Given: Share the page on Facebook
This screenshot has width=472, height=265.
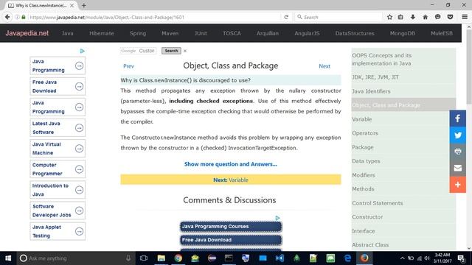Looking at the screenshot, I should (457, 119).
